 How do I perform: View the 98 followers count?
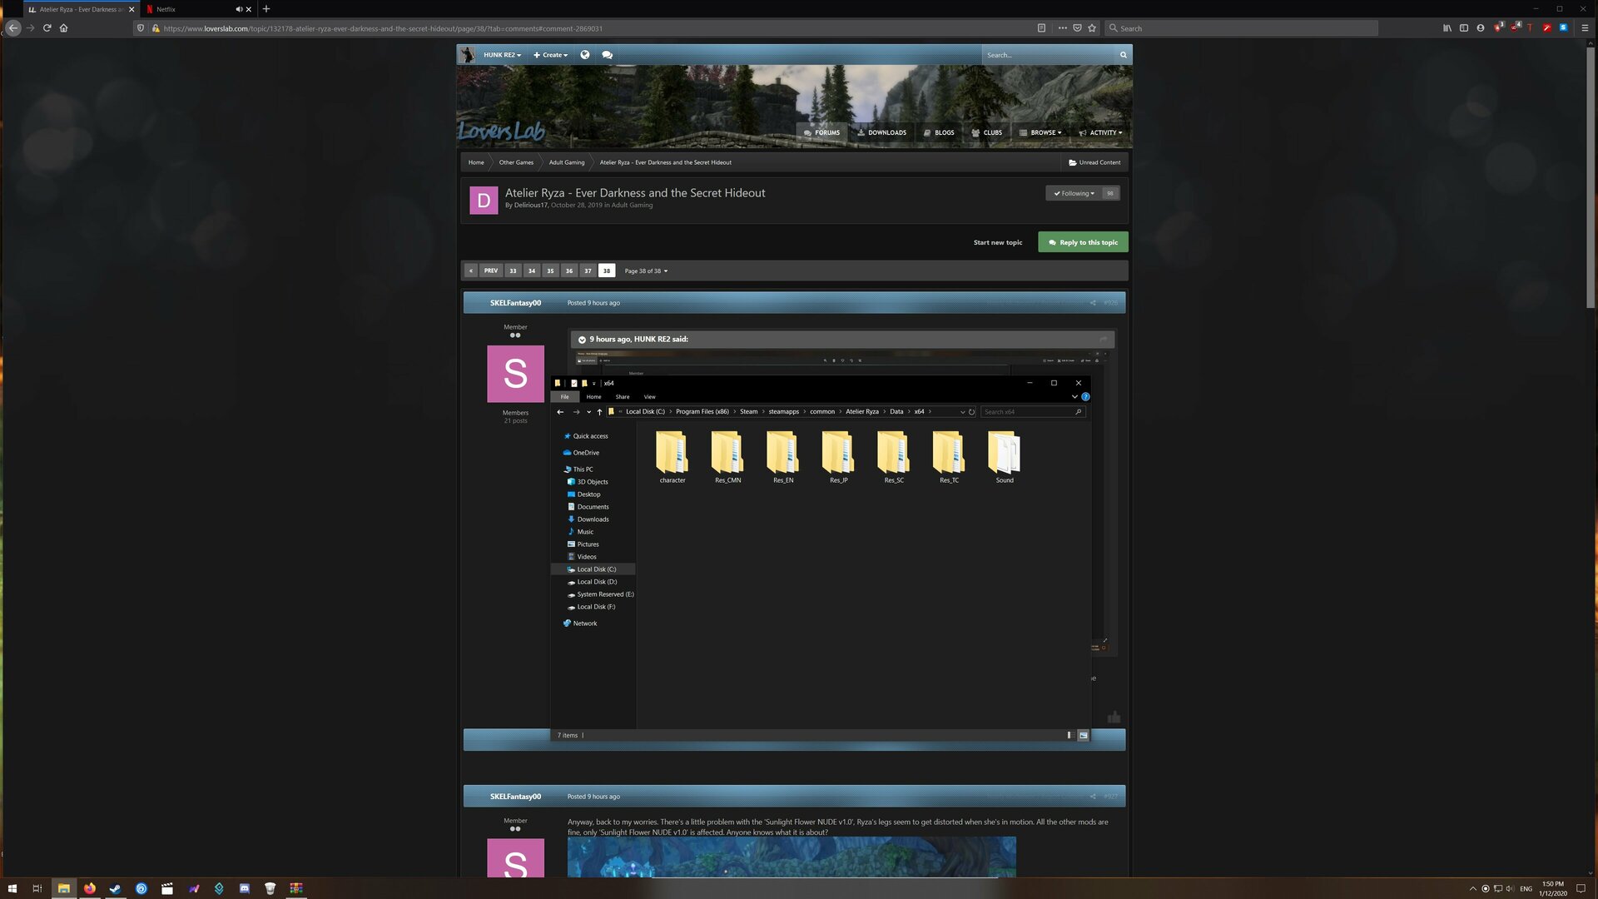click(1110, 193)
